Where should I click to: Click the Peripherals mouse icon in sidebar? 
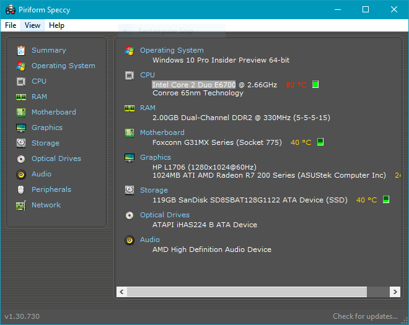click(21, 189)
